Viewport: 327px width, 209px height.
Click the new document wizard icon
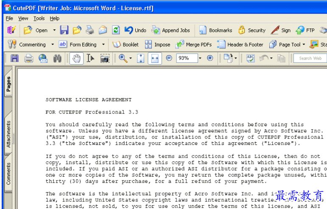pyautogui.click(x=11, y=30)
